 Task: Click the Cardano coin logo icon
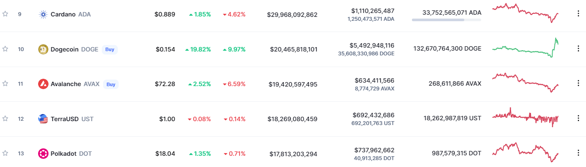(43, 14)
